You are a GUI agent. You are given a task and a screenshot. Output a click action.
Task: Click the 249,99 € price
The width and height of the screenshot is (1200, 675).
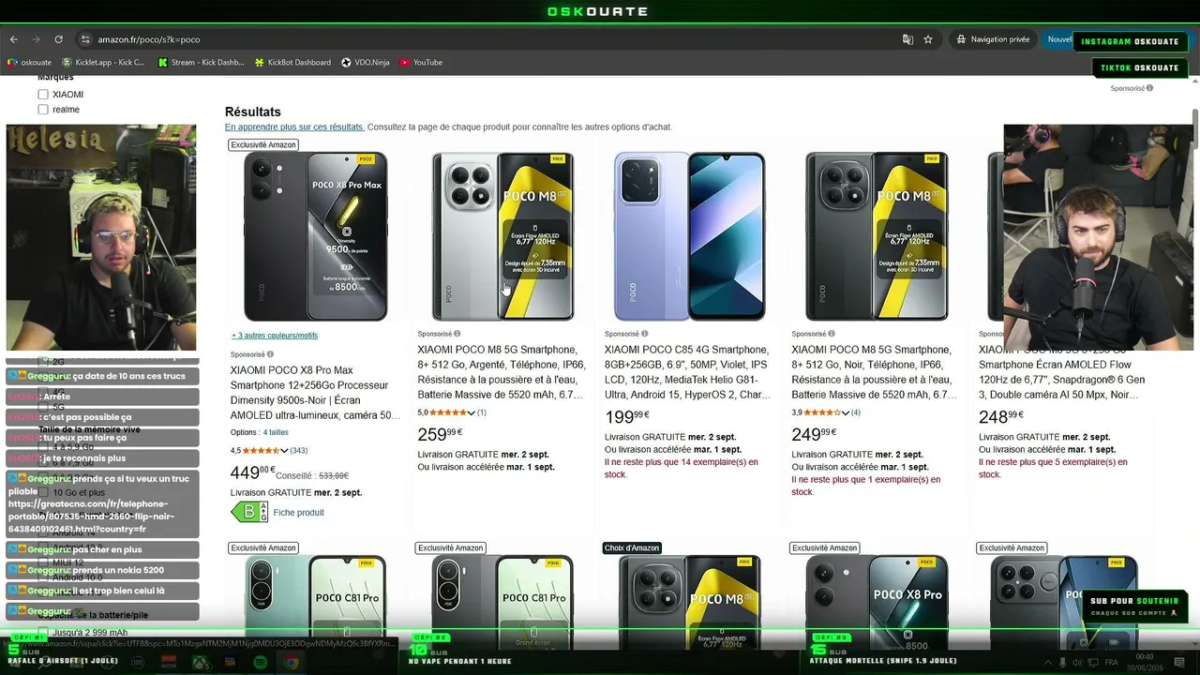point(814,435)
